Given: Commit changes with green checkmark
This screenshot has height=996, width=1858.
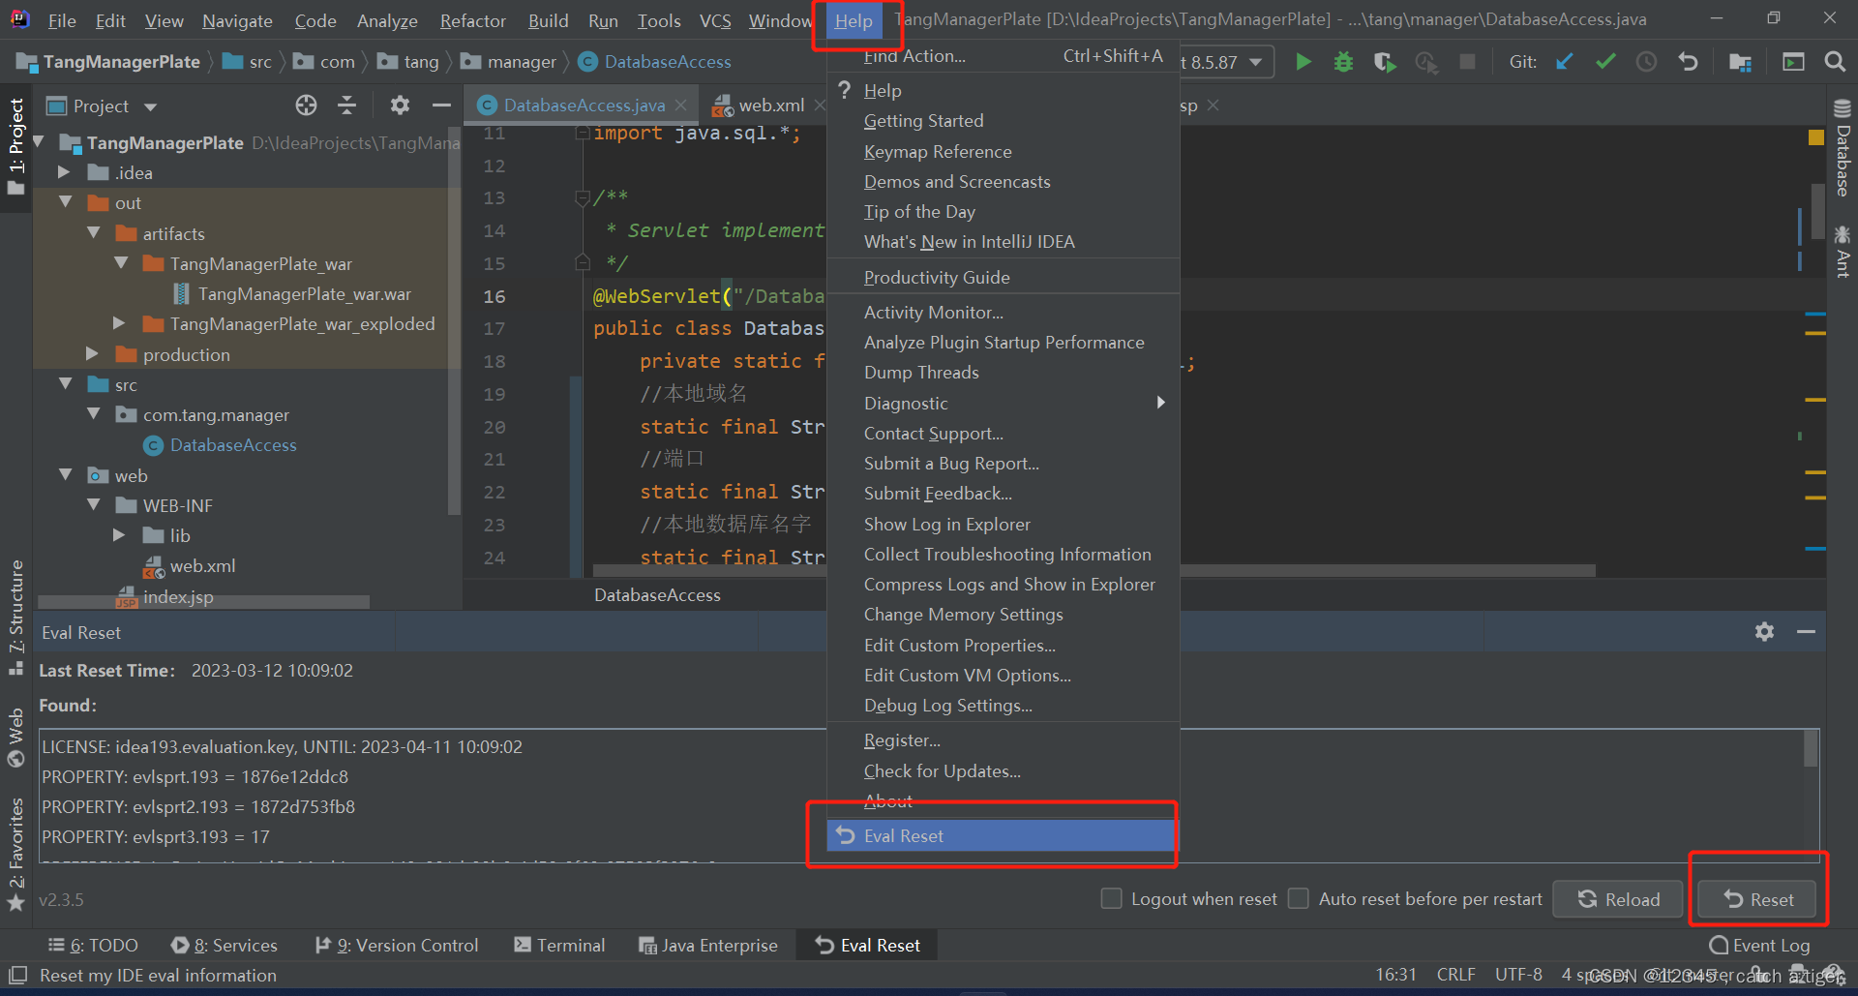Looking at the screenshot, I should click(1605, 62).
